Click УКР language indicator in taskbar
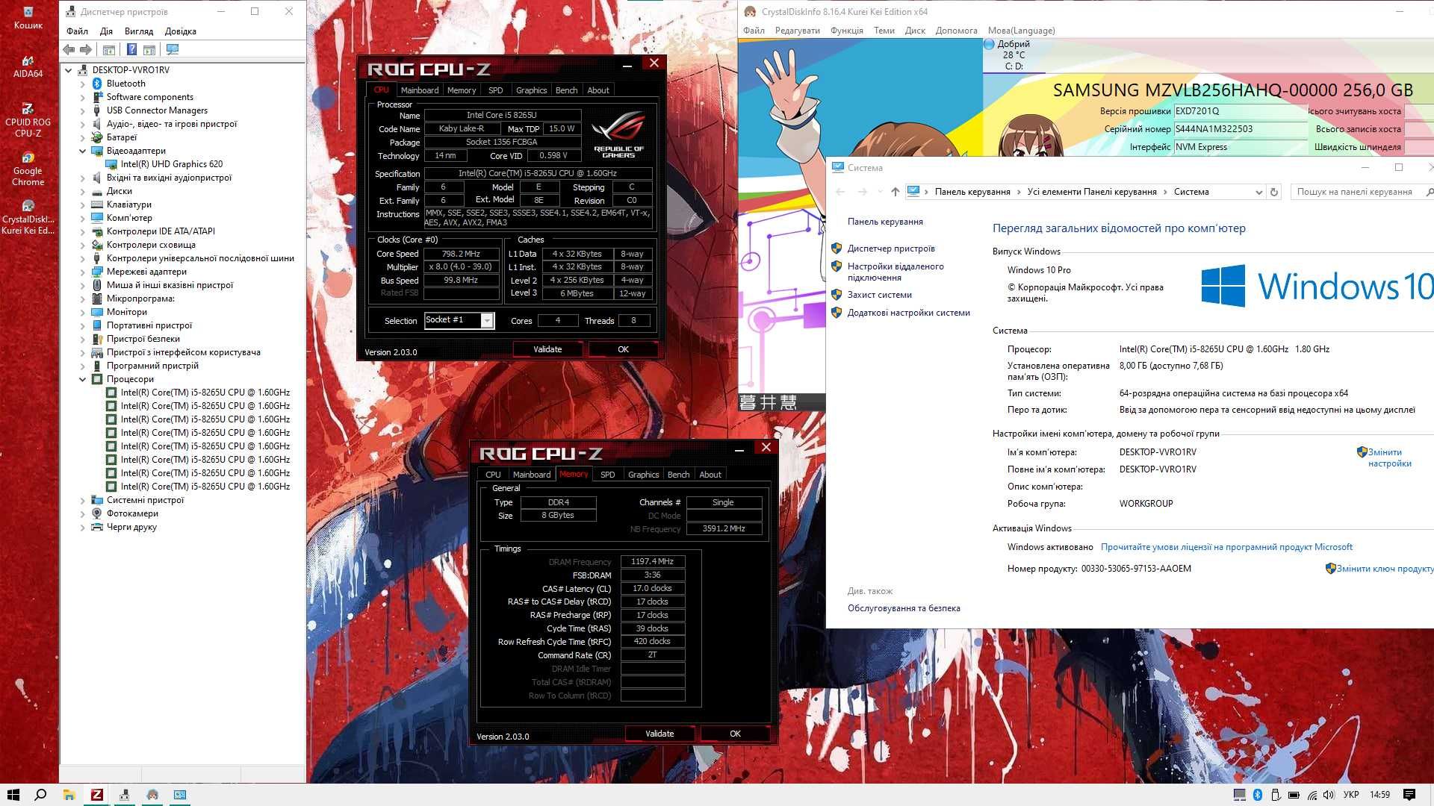 click(1351, 795)
